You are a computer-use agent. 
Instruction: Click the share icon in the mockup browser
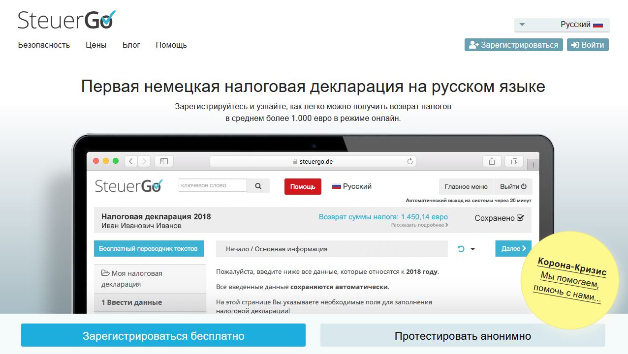coord(492,161)
